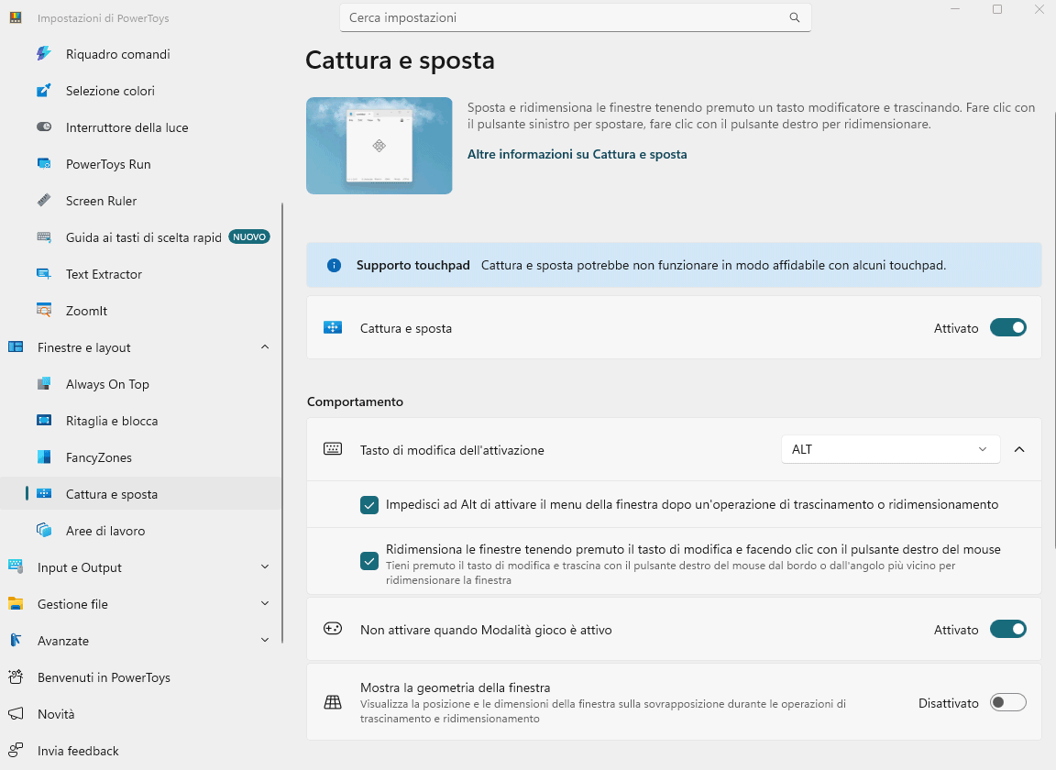The width and height of the screenshot is (1056, 770).
Task: Toggle off Non attivare quando Modalità gioco
Action: (1008, 629)
